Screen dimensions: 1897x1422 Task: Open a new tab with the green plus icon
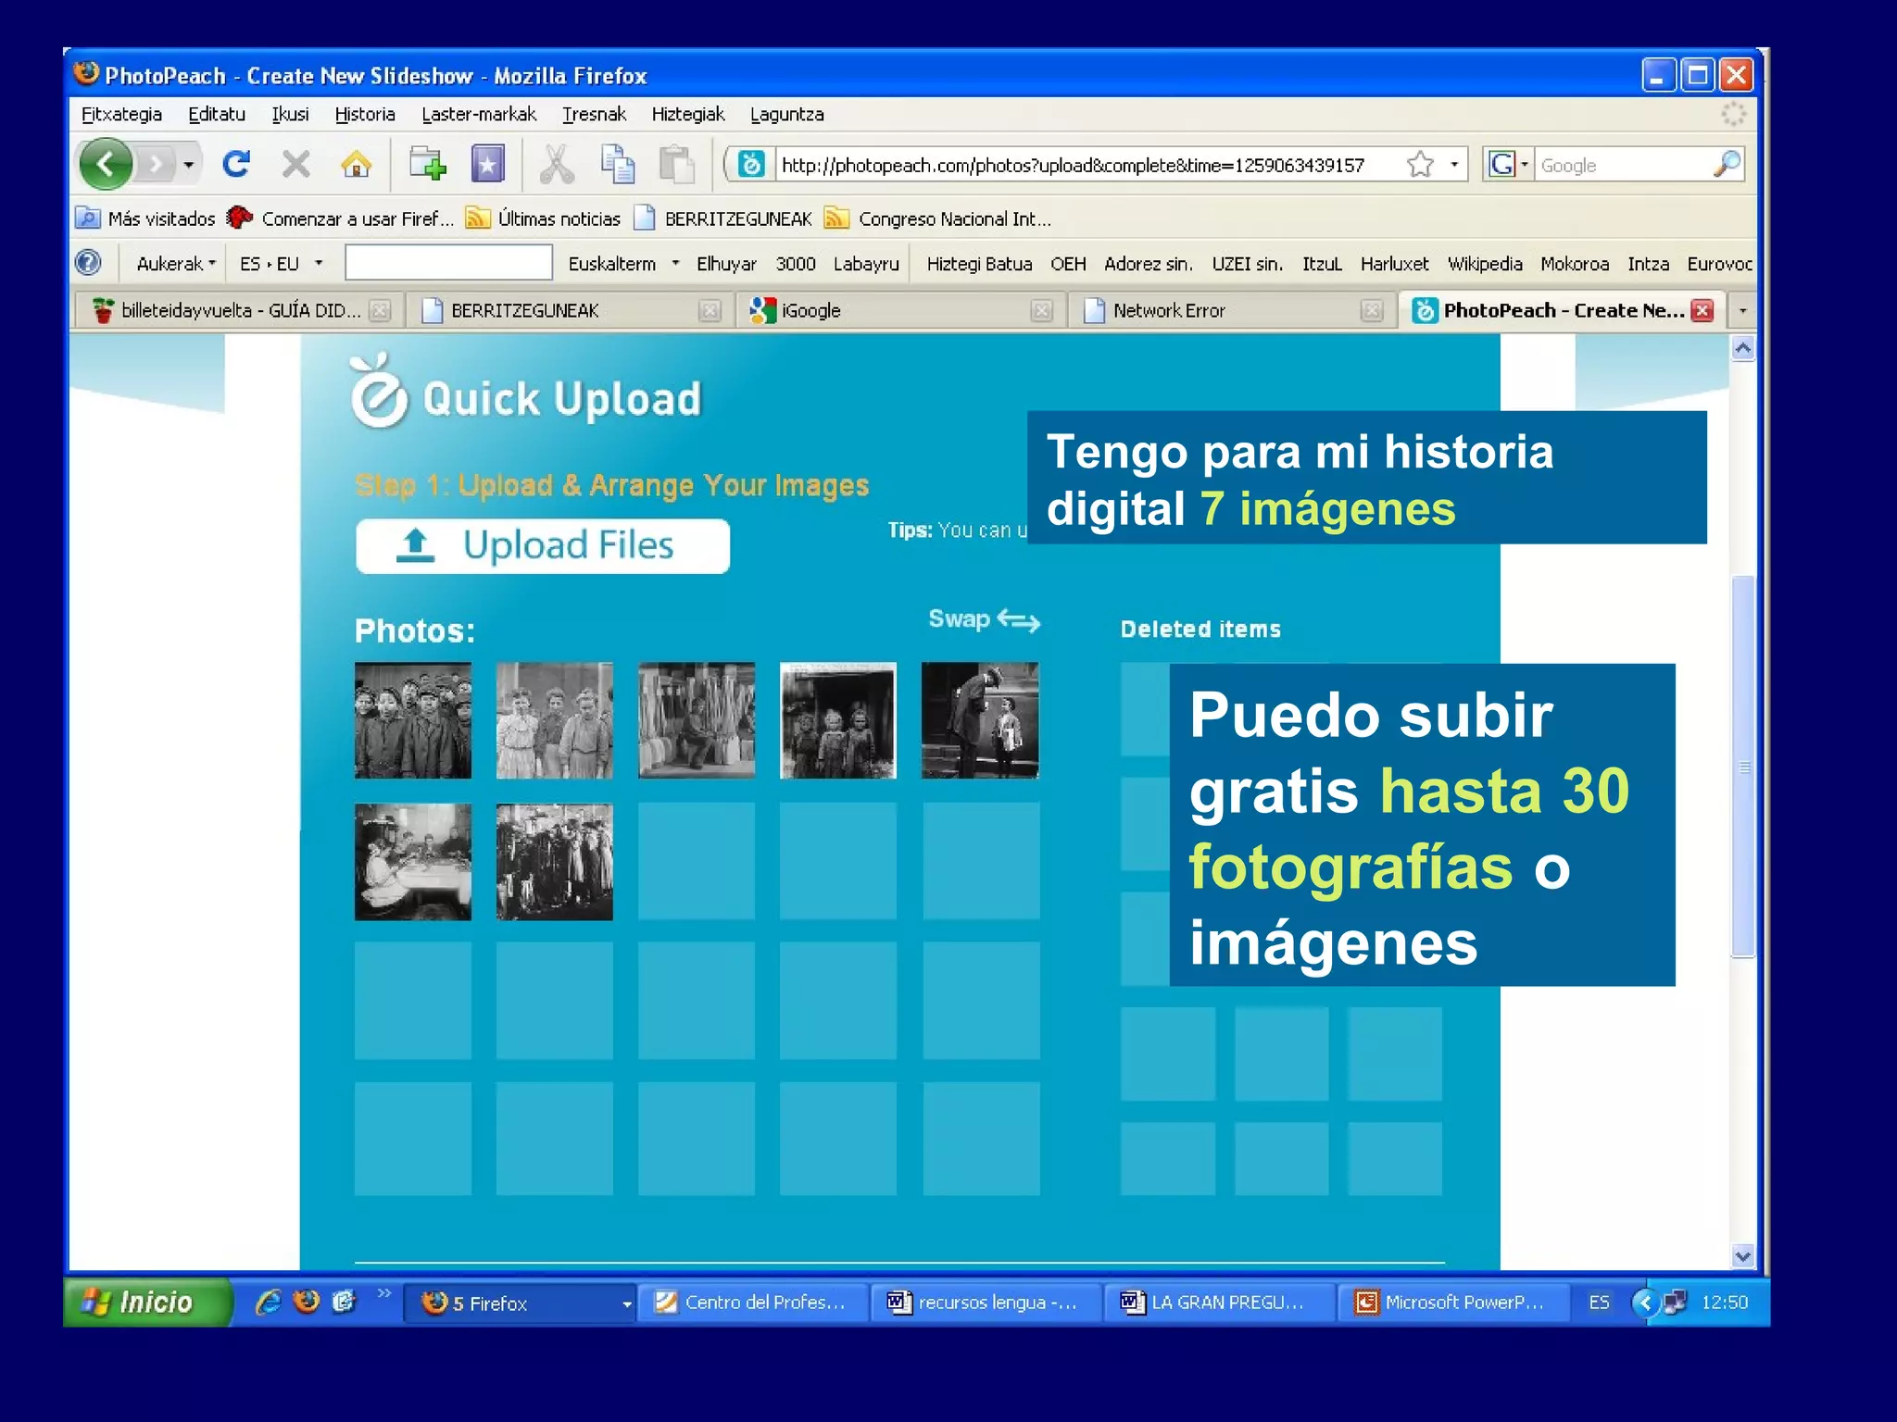[x=428, y=165]
